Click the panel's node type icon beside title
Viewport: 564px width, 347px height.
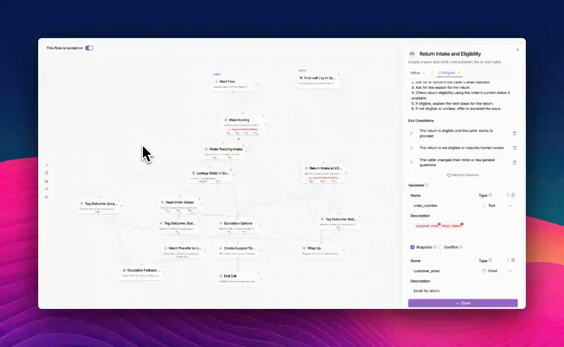(412, 54)
